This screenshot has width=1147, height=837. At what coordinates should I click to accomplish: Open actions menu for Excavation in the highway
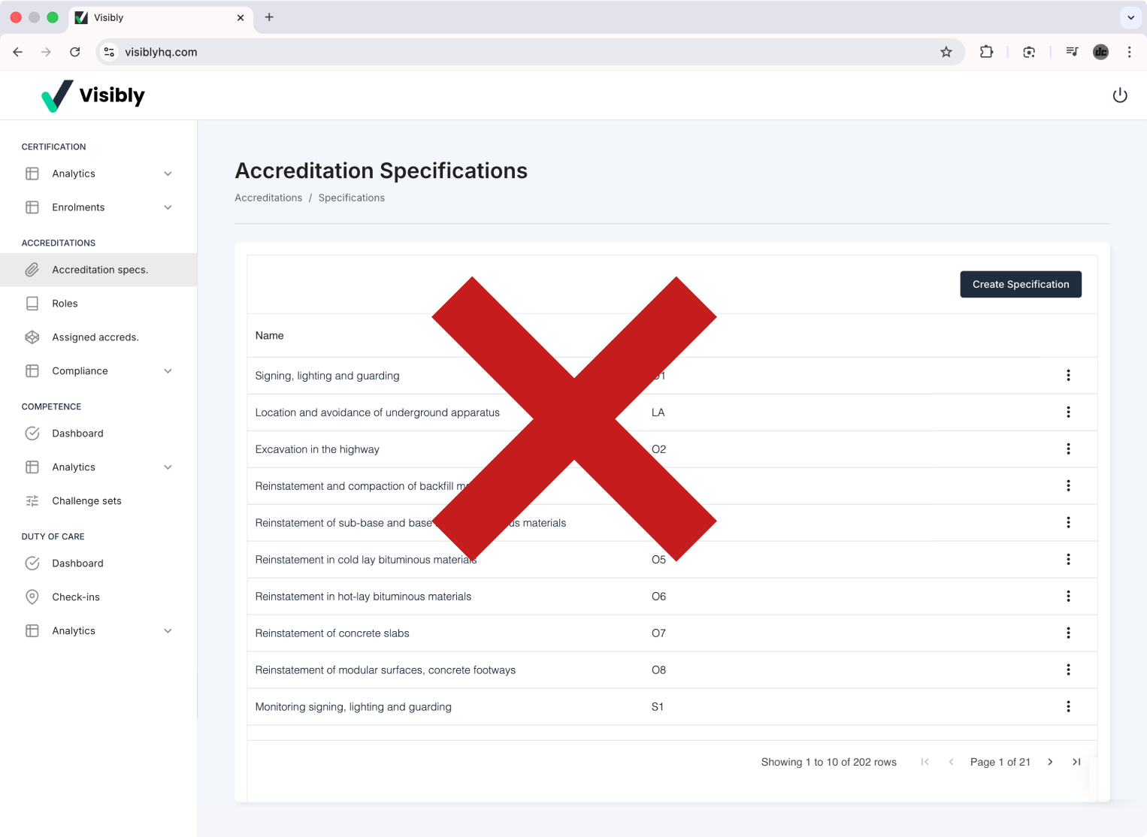click(x=1068, y=449)
